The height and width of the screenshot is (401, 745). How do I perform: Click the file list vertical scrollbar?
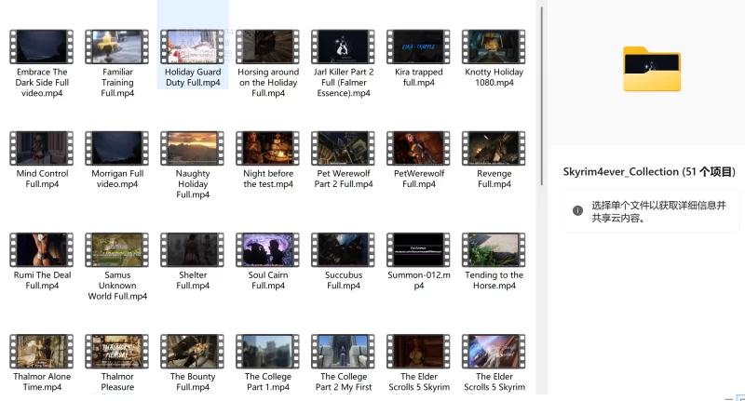pos(541,97)
